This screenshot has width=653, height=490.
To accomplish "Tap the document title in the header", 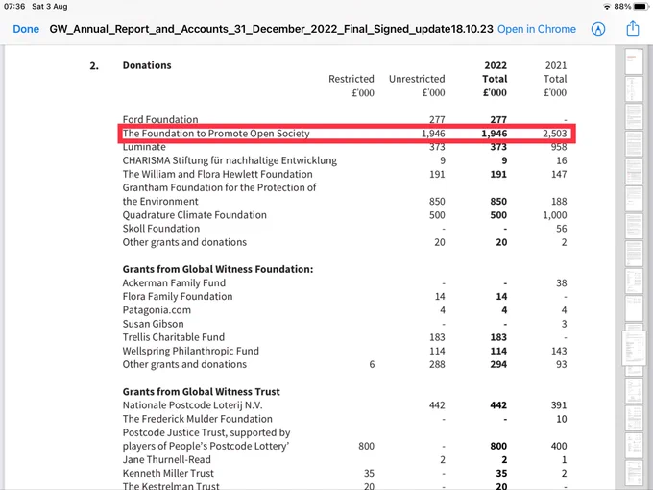I will [271, 29].
